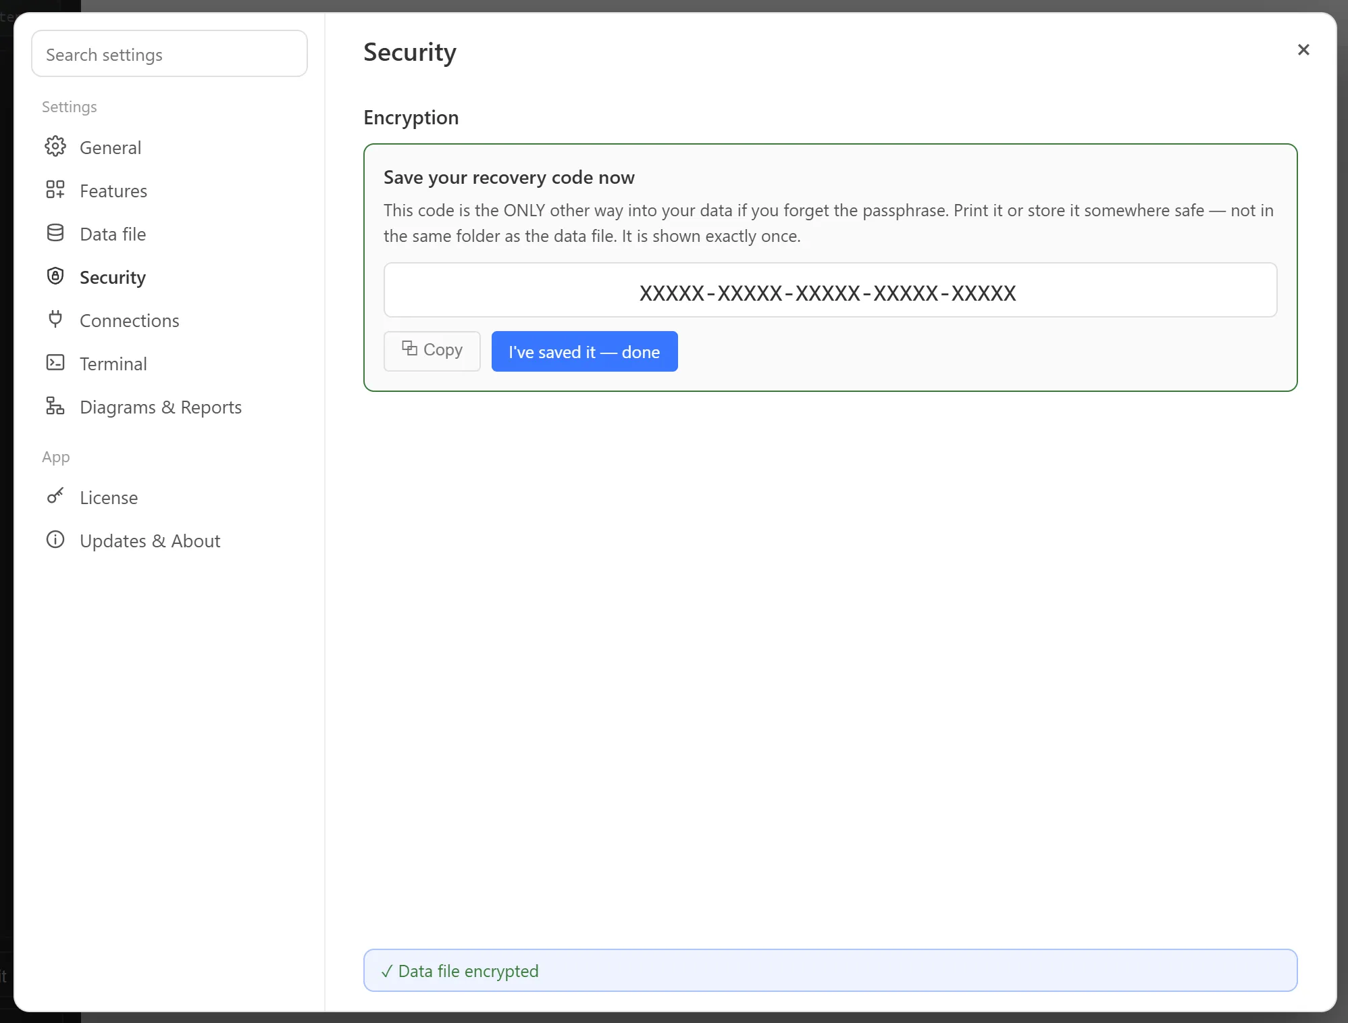Viewport: 1348px width, 1023px height.
Task: Click the recovery code field
Action: (830, 290)
